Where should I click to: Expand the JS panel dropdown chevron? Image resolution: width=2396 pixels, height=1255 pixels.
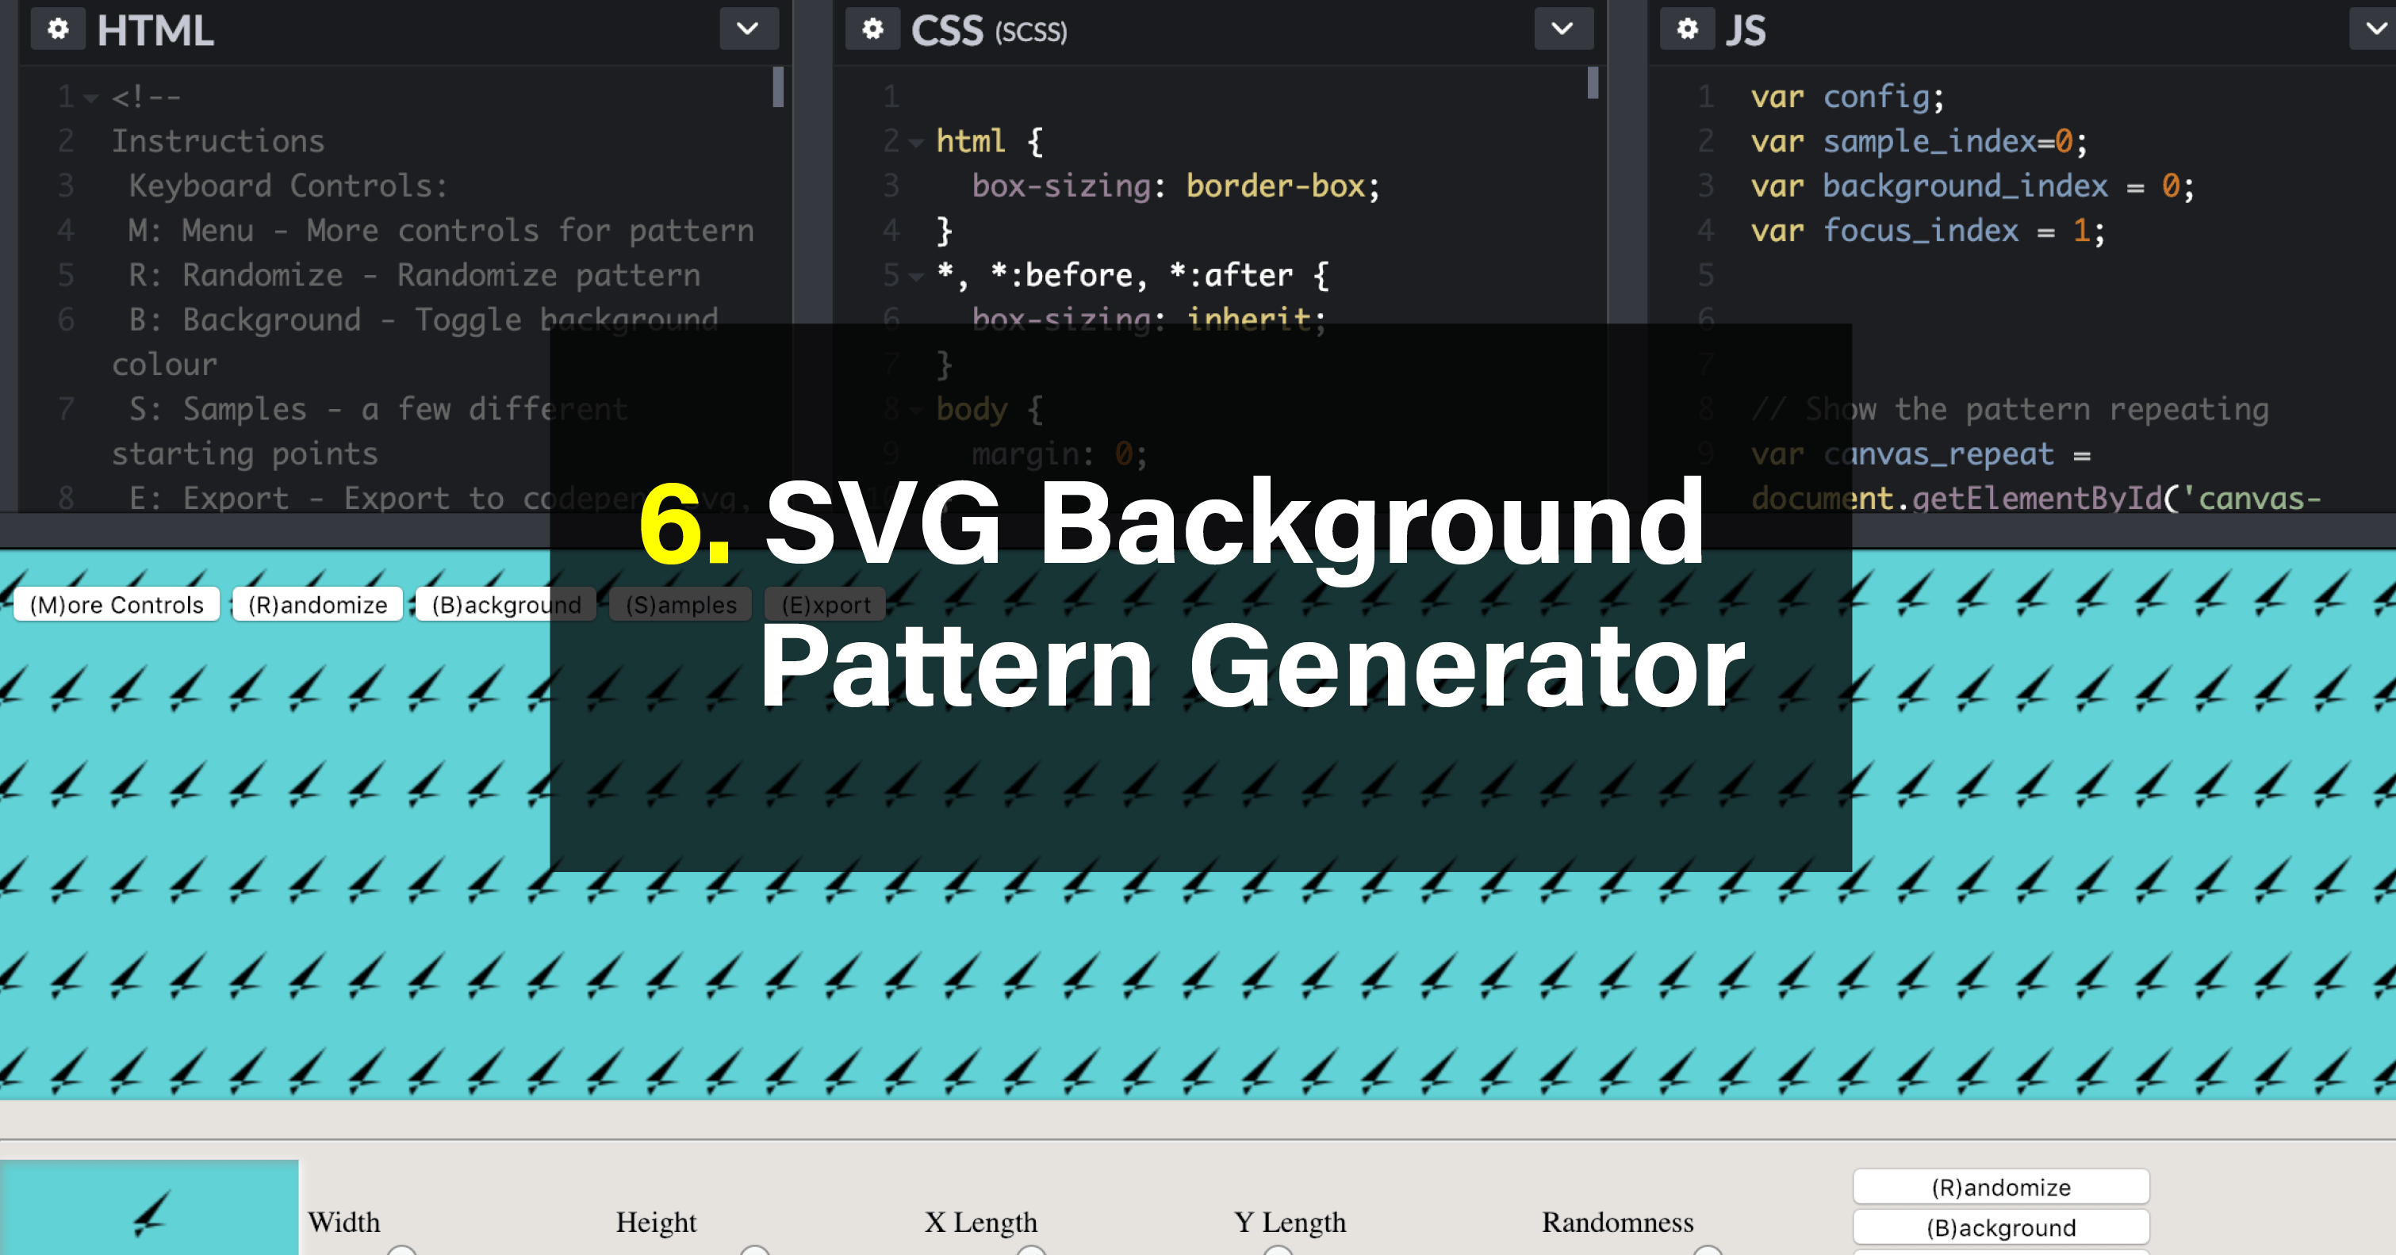pos(2375,29)
